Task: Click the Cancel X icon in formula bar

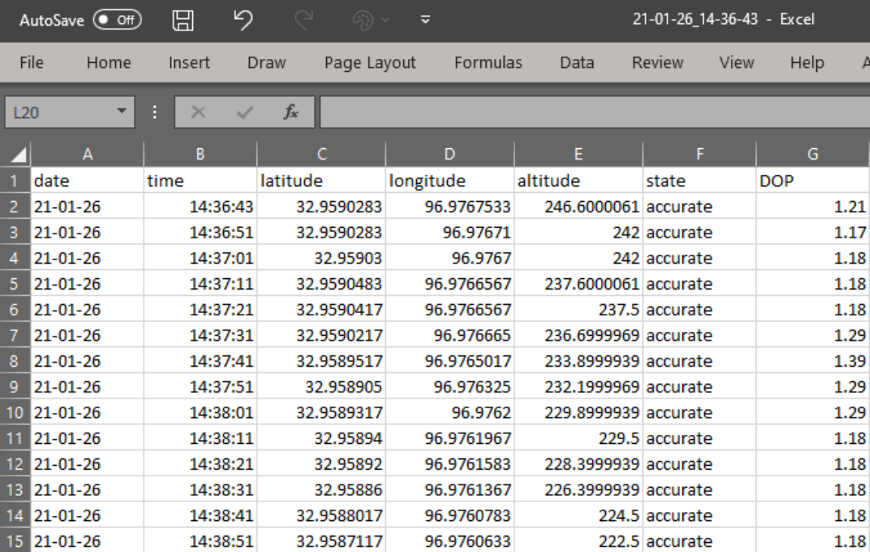Action: pos(195,113)
